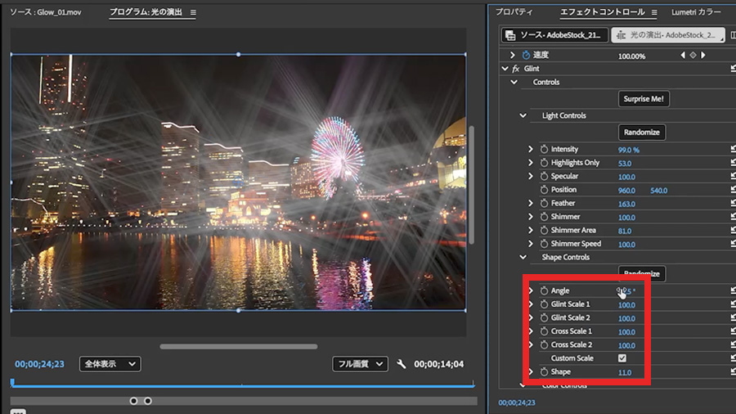
Task: Toggle Highlights Only animation stopwatch
Action: (x=544, y=162)
